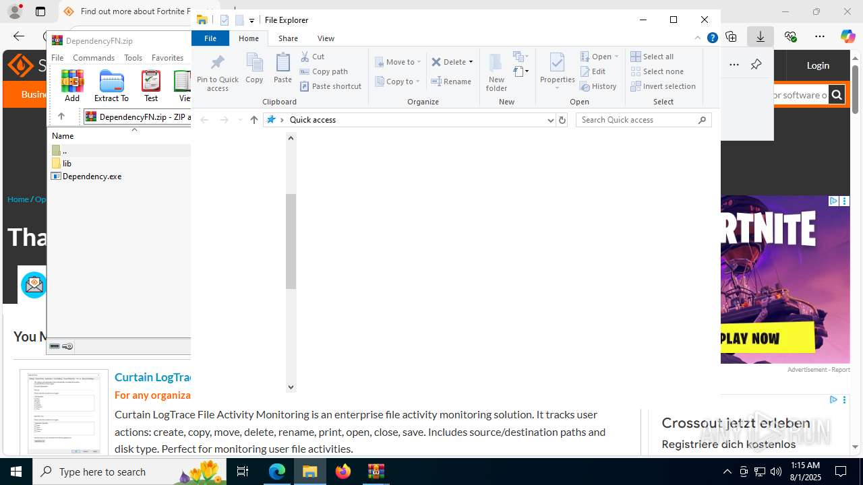
Task: Click the volume icon in system tray
Action: (x=776, y=472)
